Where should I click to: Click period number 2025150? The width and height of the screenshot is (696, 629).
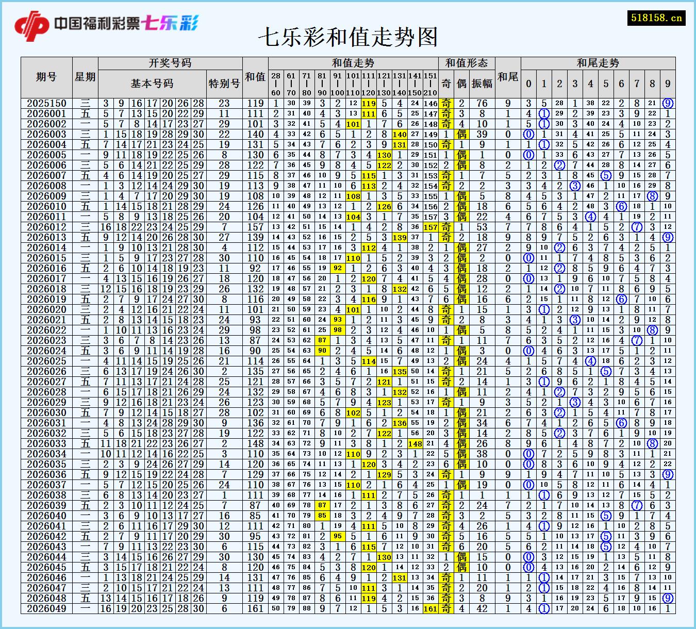coord(46,104)
